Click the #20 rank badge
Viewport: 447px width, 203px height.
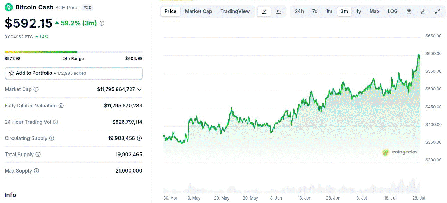(87, 7)
